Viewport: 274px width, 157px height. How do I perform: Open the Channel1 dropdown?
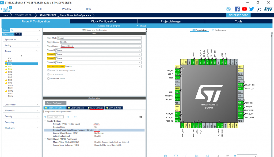[x=98, y=50]
